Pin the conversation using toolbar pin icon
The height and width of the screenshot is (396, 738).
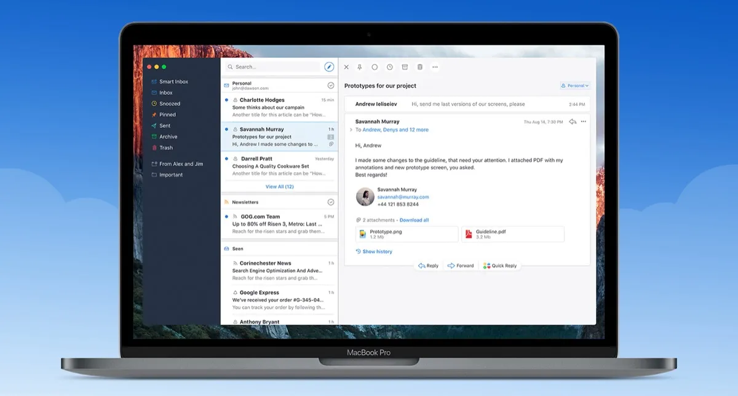(x=360, y=67)
